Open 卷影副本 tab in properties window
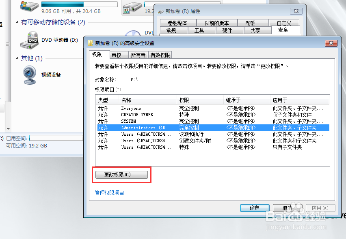Image resolution: width=346 pixels, height=239 pixels. click(x=178, y=23)
